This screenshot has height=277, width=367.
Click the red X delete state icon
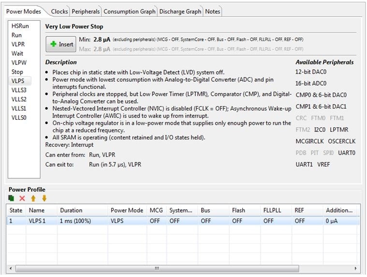pos(22,198)
